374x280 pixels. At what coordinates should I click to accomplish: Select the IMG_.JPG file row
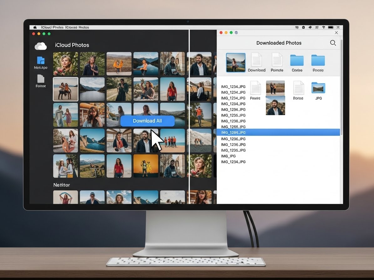click(x=228, y=156)
